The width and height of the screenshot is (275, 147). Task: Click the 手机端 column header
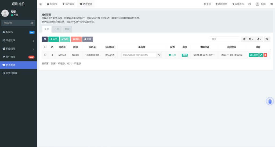pos(142,47)
